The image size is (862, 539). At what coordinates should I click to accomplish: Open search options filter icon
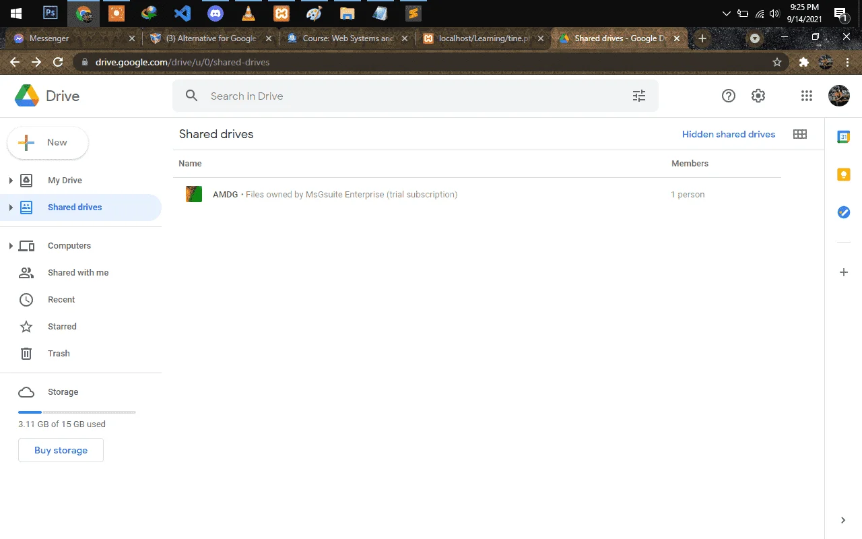639,96
